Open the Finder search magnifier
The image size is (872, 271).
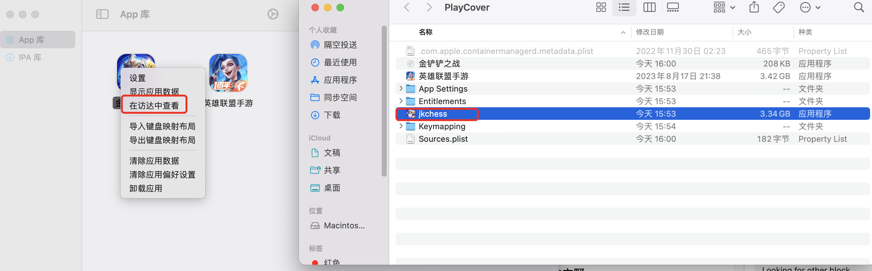859,8
